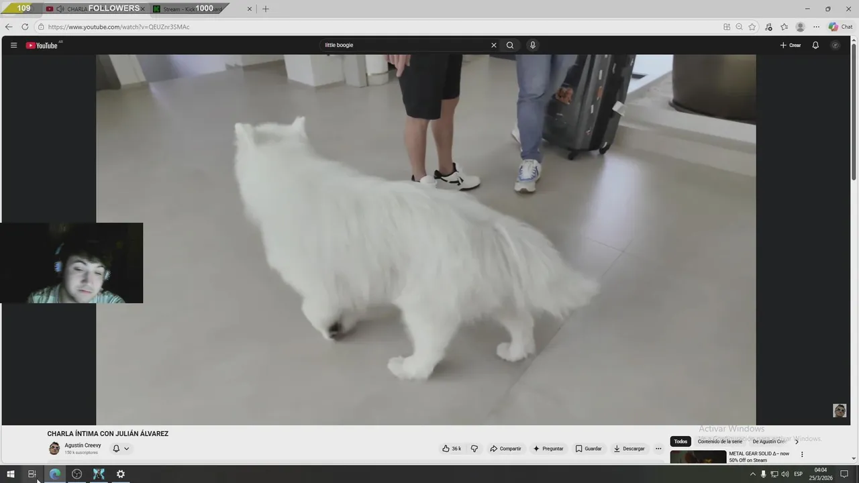The height and width of the screenshot is (483, 859).
Task: Open the YouTube notifications bell
Action: coord(815,45)
